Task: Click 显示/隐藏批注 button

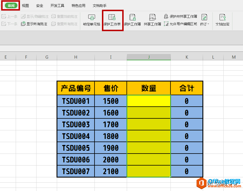Action: point(35,16)
